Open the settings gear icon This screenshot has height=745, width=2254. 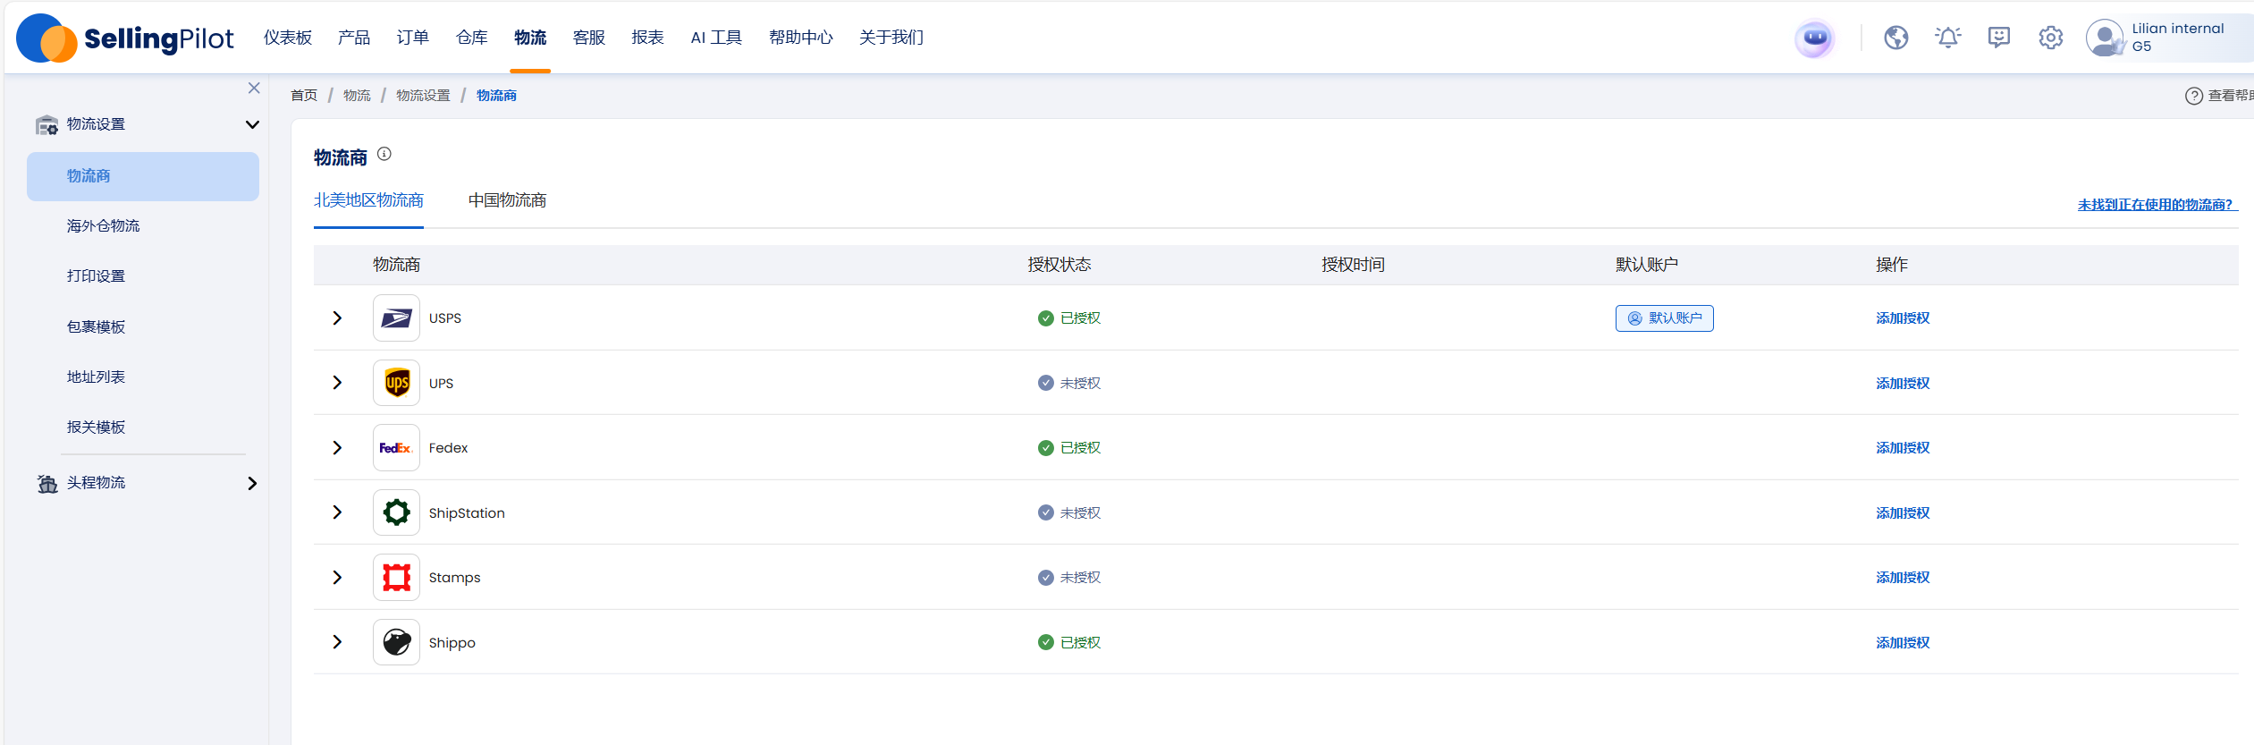tap(2050, 38)
